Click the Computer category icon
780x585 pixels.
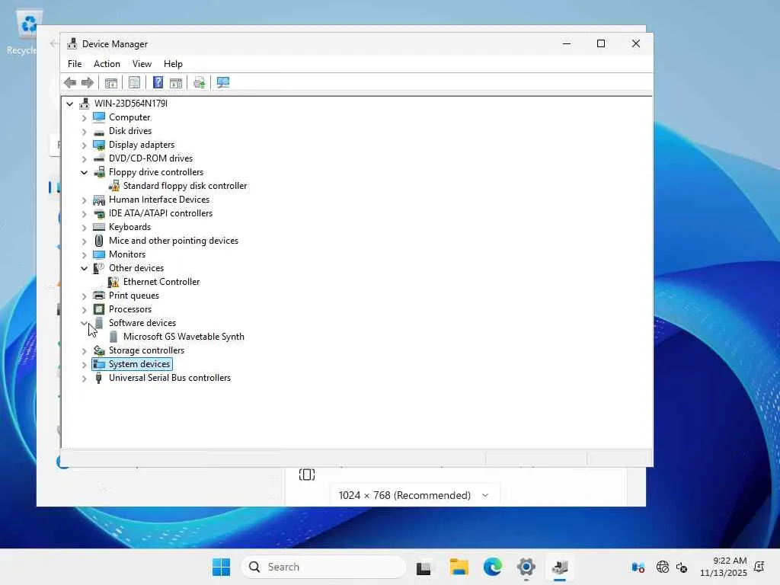tap(99, 117)
